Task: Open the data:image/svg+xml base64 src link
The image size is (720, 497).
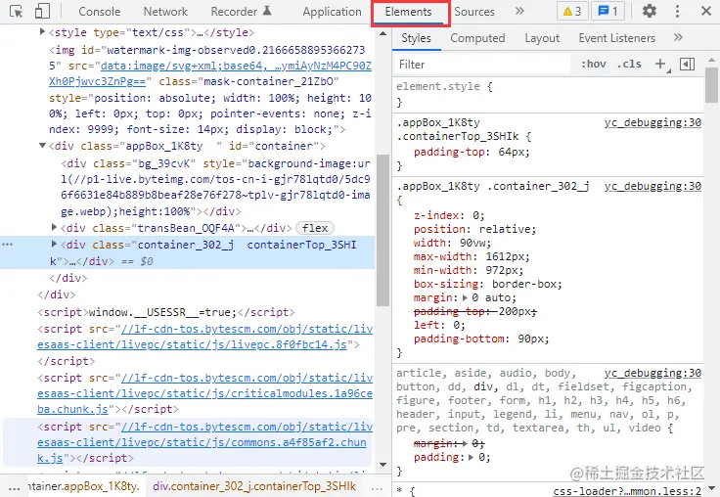Action: [211, 74]
